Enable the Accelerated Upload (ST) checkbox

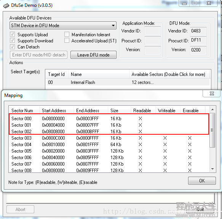[x=67, y=40]
